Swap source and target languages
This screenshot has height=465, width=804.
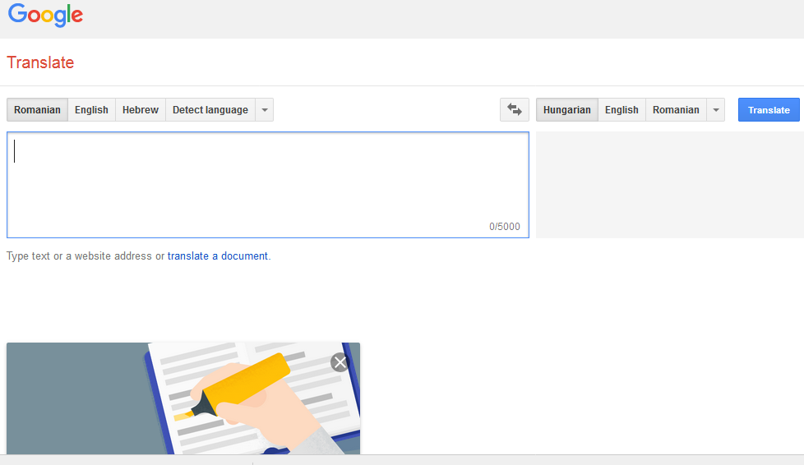[x=515, y=109]
